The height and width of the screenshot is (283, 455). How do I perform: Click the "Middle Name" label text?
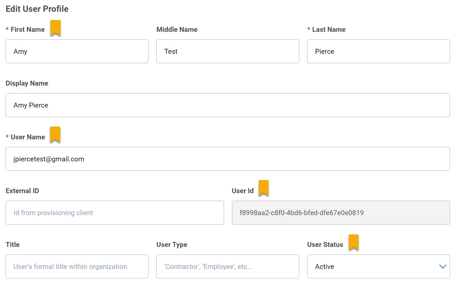(x=177, y=30)
